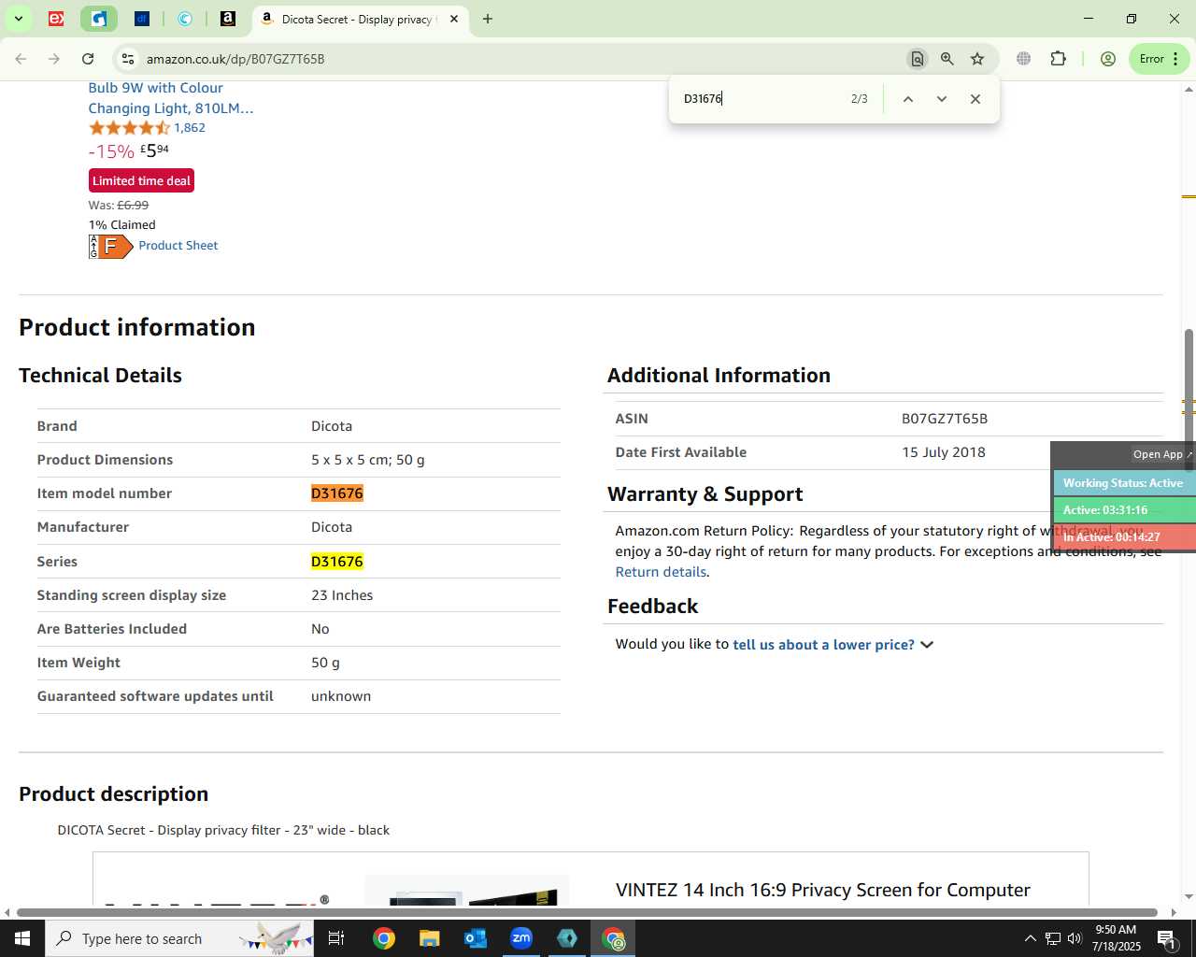
Task: View site information icon in address bar
Action: [x=128, y=59]
